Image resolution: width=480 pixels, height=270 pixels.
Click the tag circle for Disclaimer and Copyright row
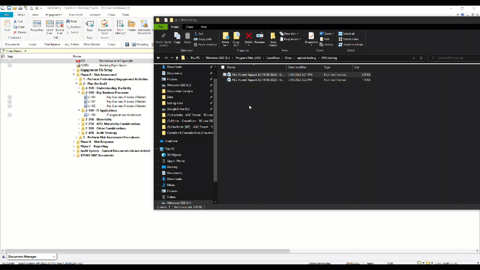(10, 61)
